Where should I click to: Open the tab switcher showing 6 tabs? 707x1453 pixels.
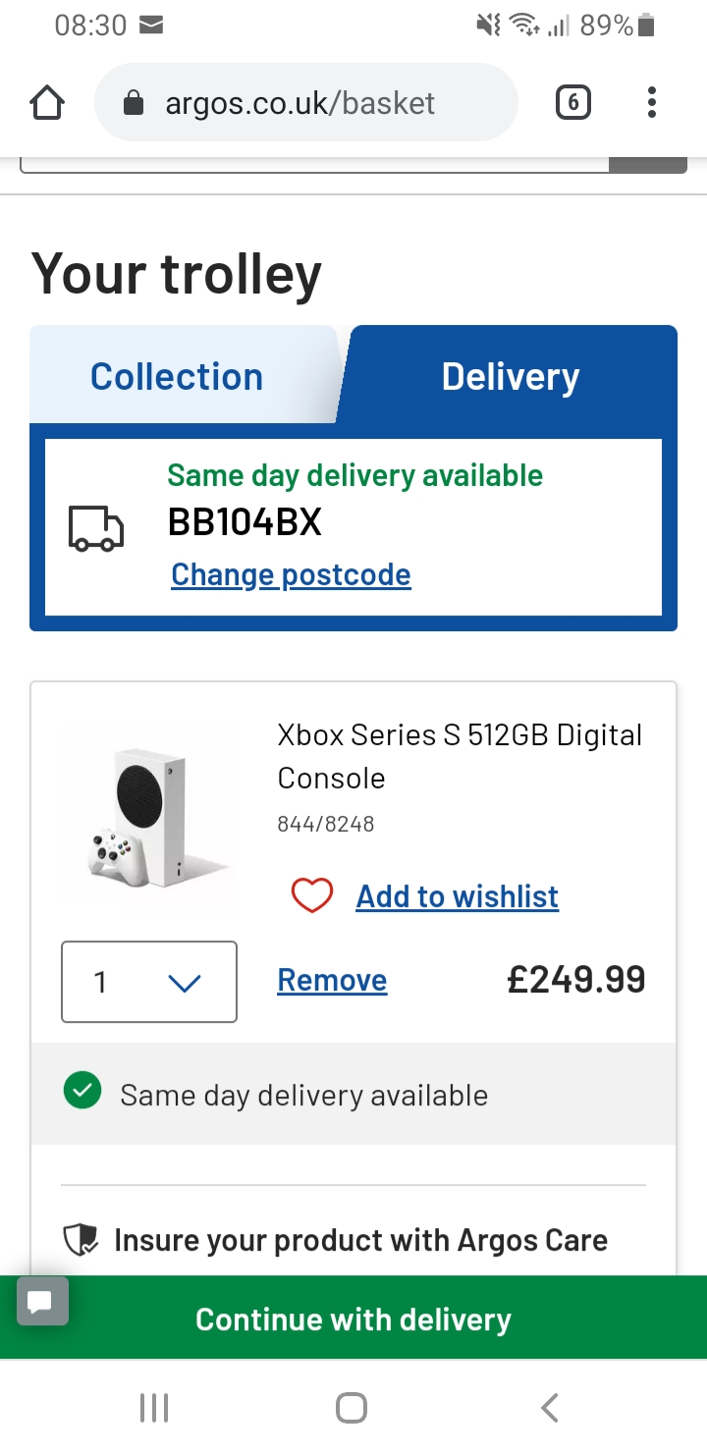pos(573,102)
